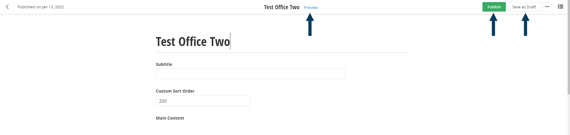
Task: Click the Save as Draft button
Action: tap(524, 7)
